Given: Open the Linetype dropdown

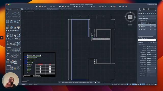Looking at the screenshot, I should click(x=151, y=51).
